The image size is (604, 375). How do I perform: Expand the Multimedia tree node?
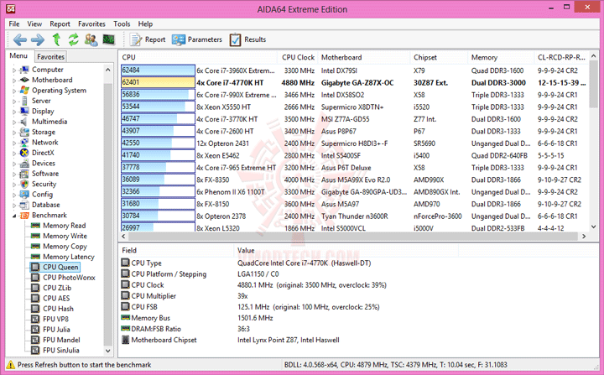point(14,122)
